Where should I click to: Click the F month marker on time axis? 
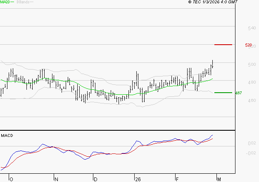[x=177, y=180]
